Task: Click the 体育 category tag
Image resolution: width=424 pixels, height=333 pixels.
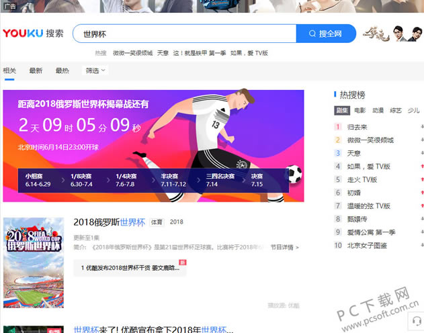Action: (157, 222)
